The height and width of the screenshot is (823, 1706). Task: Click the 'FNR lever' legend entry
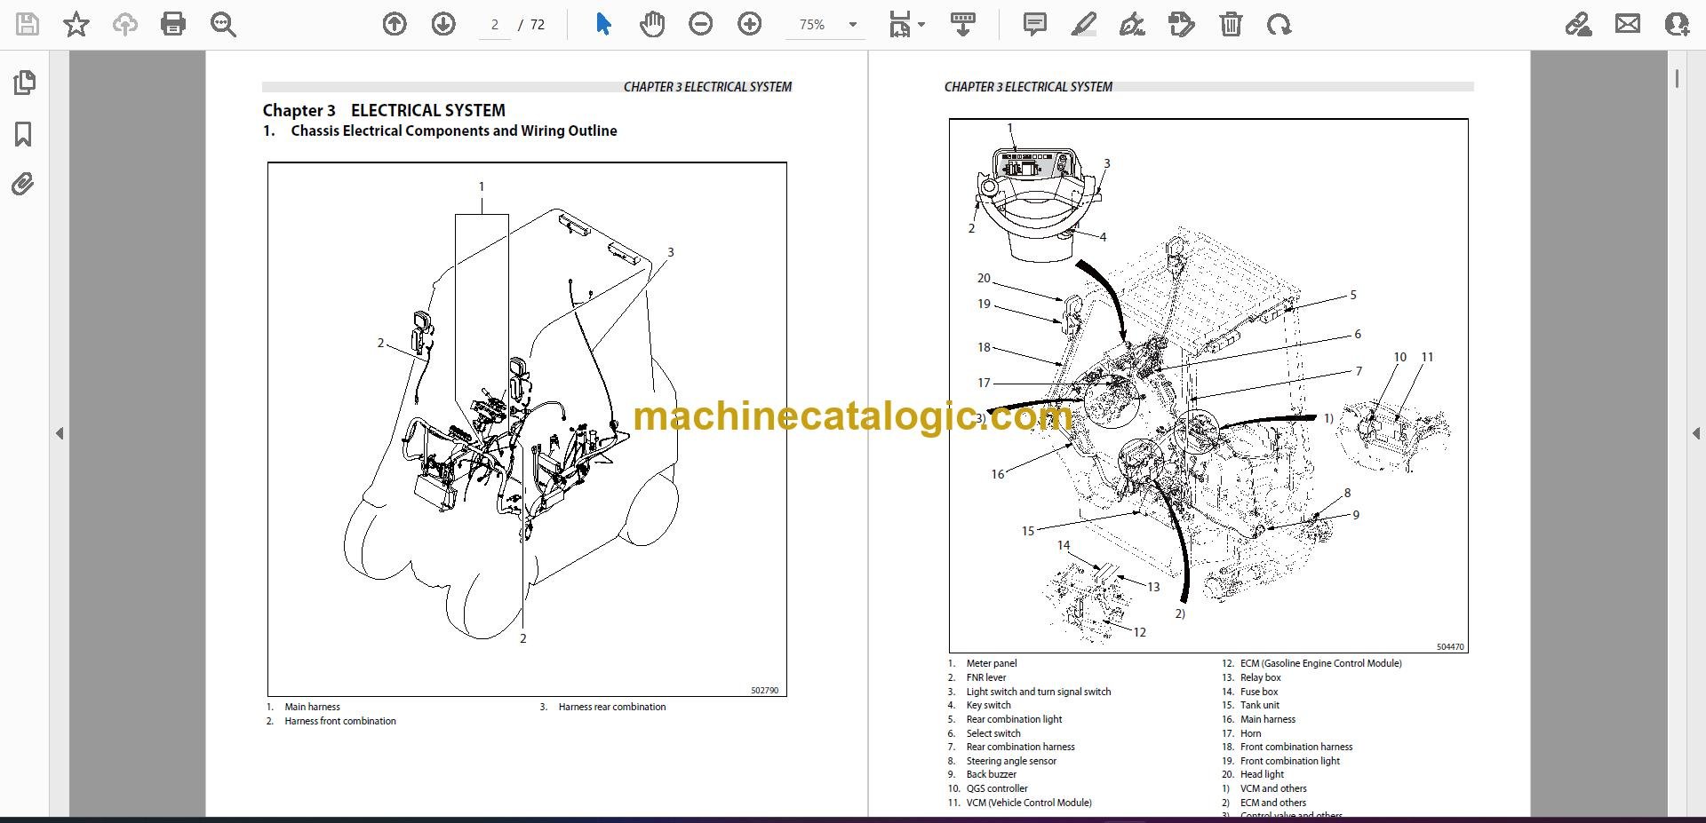coord(986,677)
